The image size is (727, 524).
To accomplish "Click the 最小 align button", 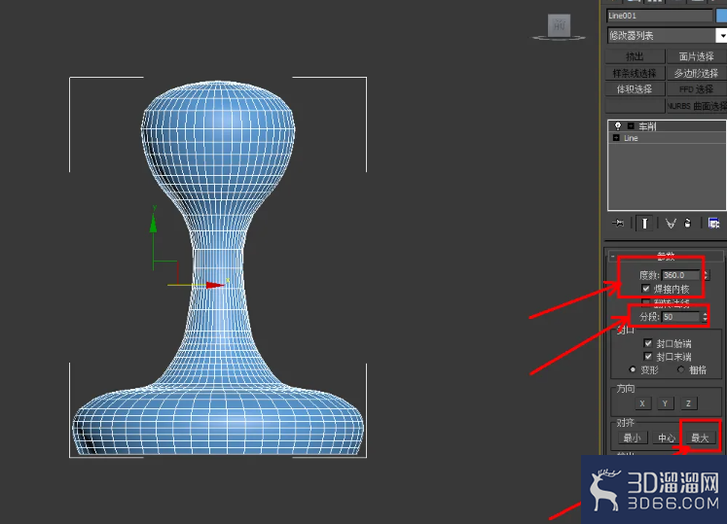I will (632, 437).
